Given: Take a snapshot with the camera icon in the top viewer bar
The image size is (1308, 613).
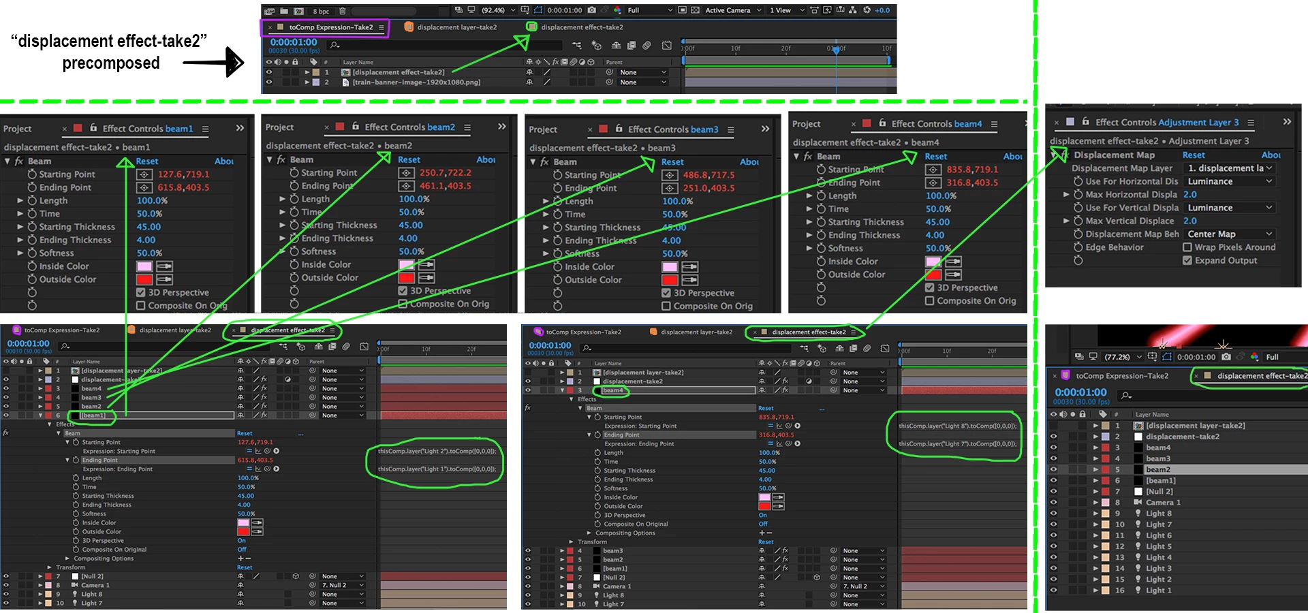Looking at the screenshot, I should point(591,10).
